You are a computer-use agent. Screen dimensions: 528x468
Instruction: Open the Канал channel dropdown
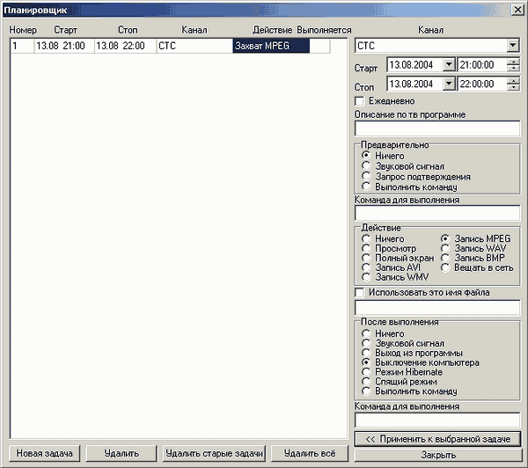tap(513, 45)
